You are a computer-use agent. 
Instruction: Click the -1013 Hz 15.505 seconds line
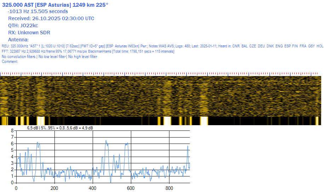[x=37, y=12]
